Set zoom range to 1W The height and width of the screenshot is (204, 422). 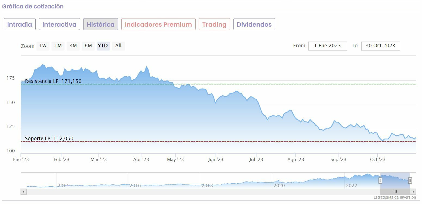click(x=43, y=46)
